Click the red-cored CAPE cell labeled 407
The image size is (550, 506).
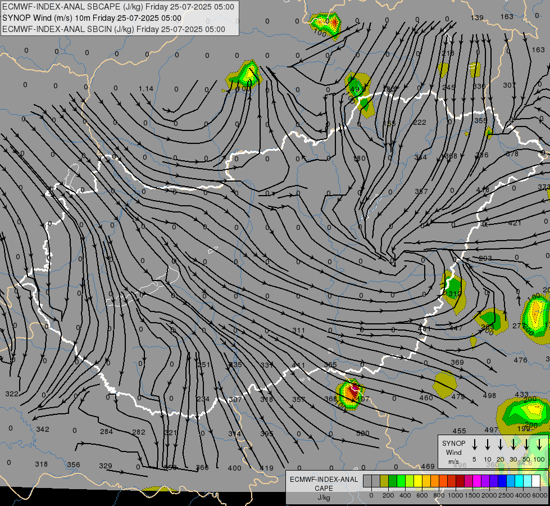tap(351, 394)
